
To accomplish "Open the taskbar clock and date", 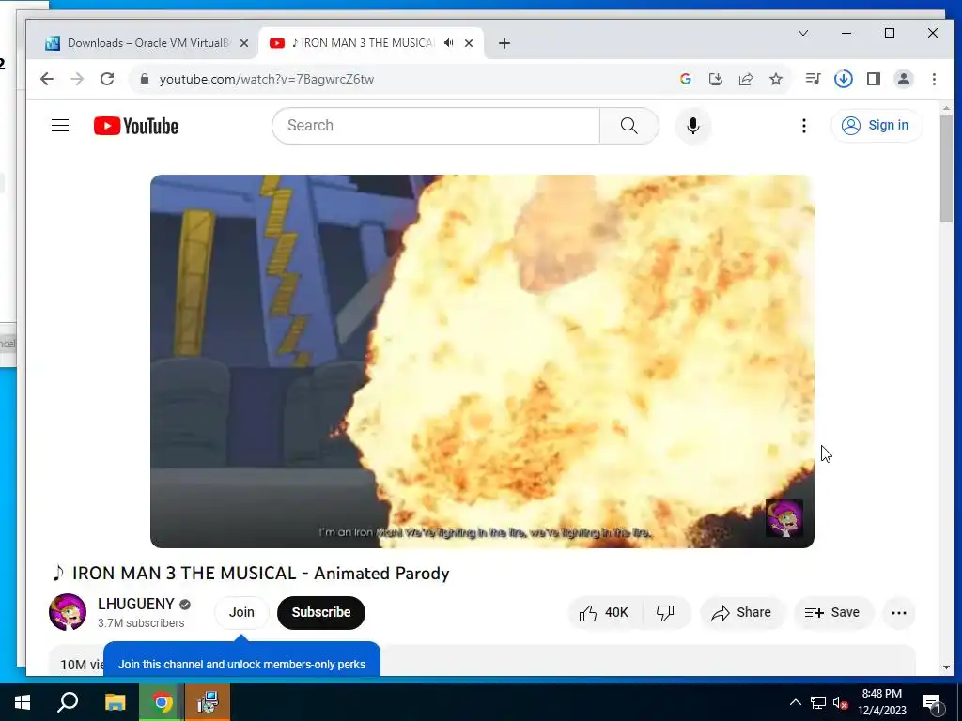I will [x=881, y=702].
